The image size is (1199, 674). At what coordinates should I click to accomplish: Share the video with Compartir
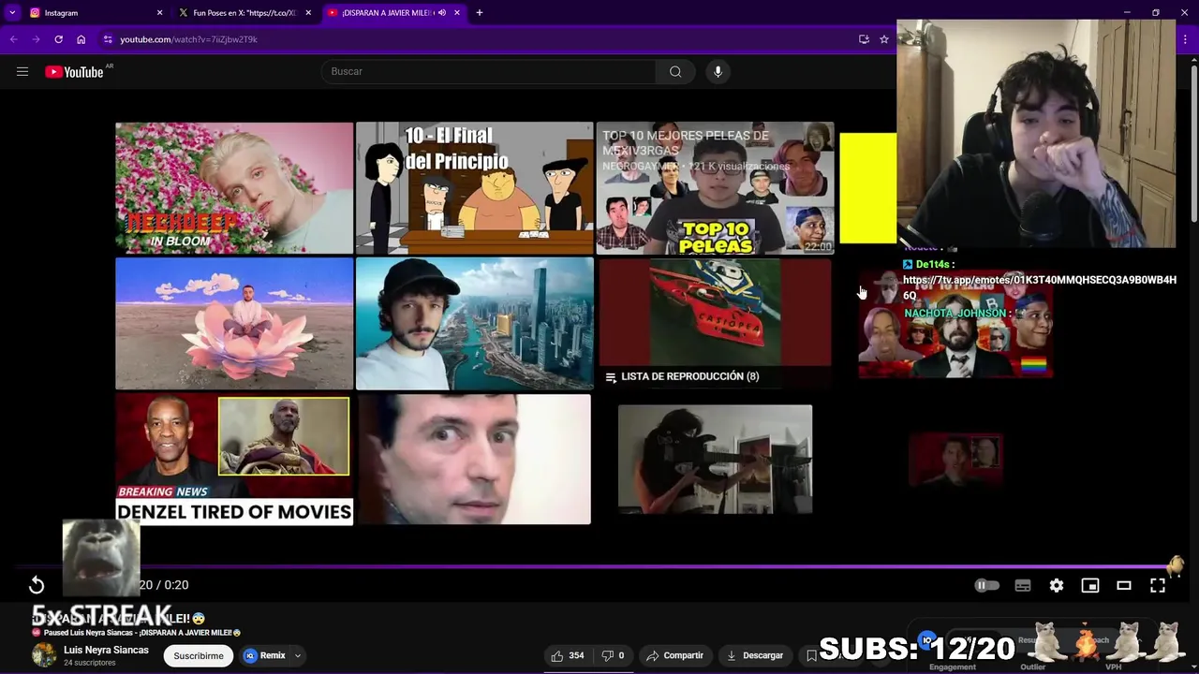point(674,655)
